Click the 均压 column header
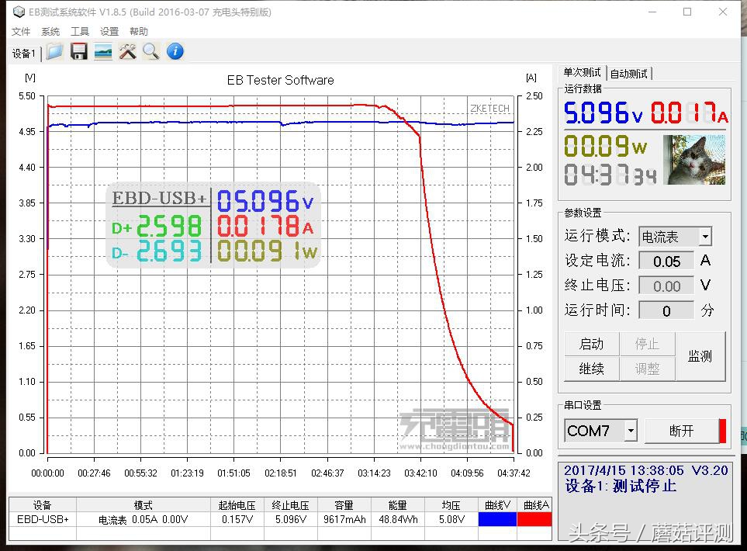 pyautogui.click(x=451, y=504)
